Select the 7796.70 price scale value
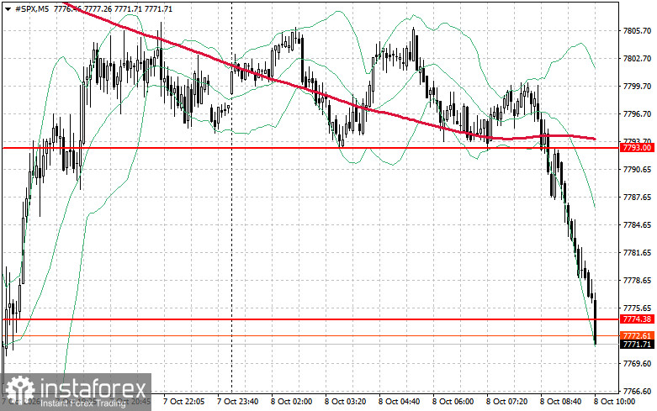The width and height of the screenshot is (657, 411). click(x=637, y=113)
